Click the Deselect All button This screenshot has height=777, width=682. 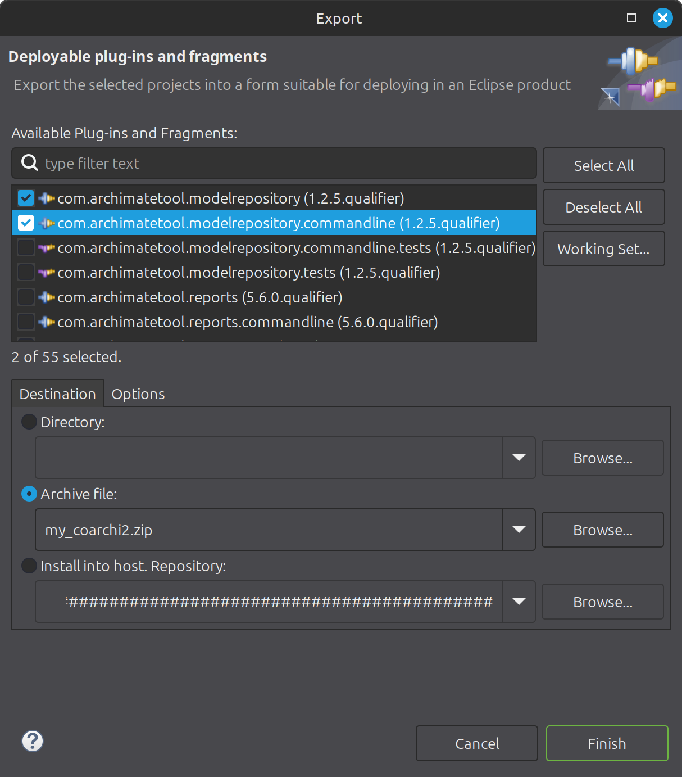click(604, 207)
